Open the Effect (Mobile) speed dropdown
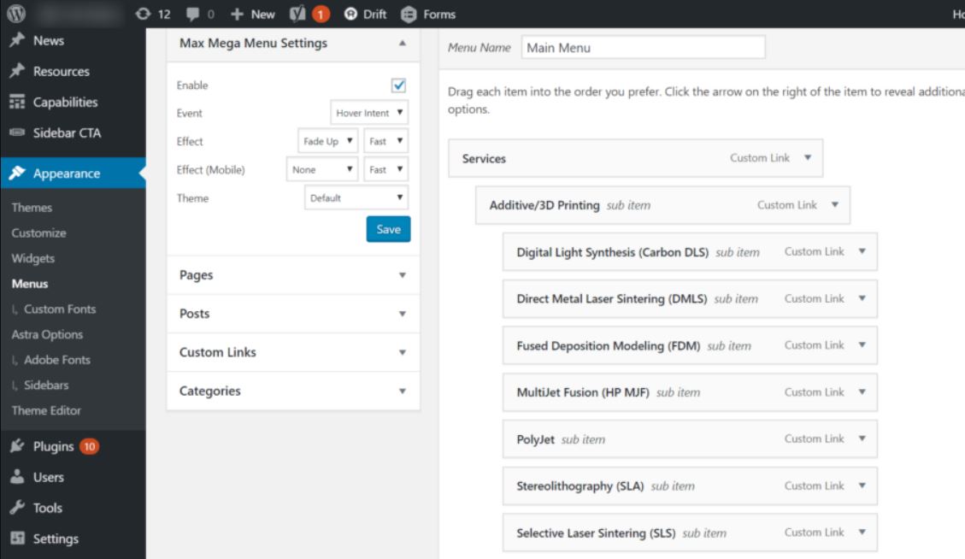The image size is (965, 559). coord(385,169)
